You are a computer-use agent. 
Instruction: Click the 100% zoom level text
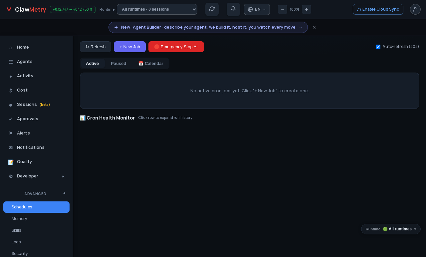pyautogui.click(x=295, y=9)
